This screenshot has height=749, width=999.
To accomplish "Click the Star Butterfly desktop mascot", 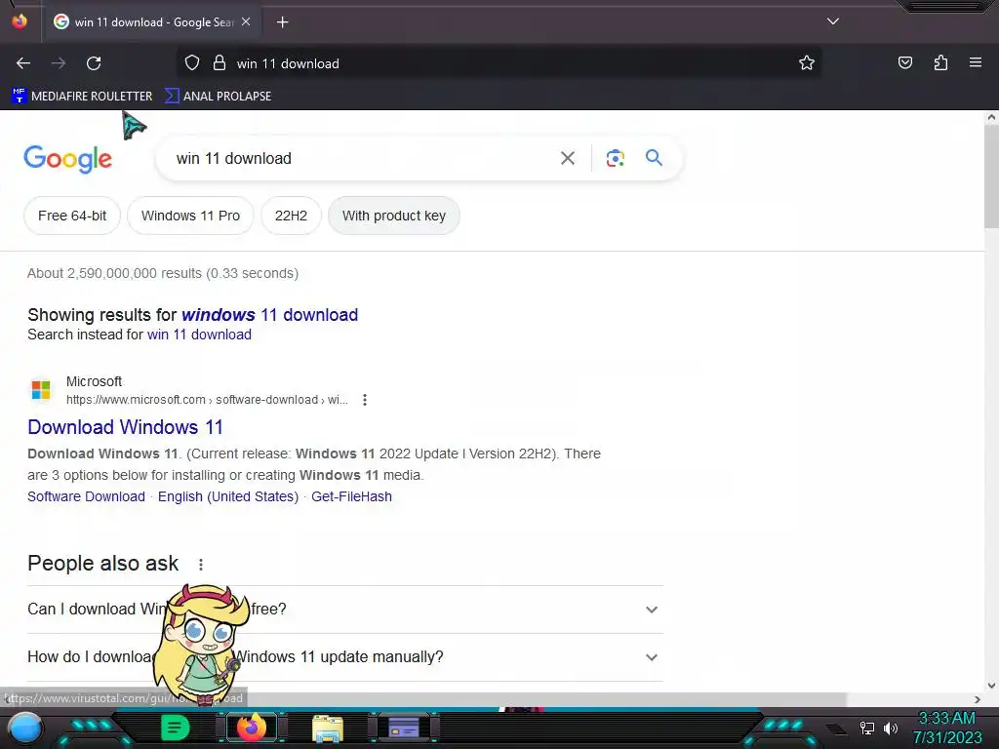I will pos(201,644).
